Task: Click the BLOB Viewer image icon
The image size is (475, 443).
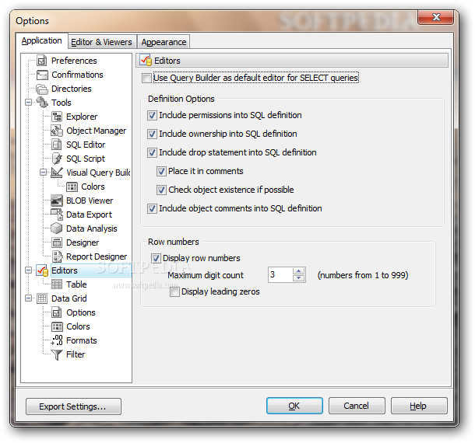Action: pos(57,201)
